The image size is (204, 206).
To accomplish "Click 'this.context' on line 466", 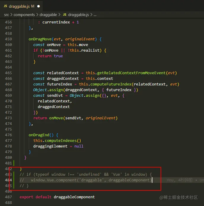I will (x=99, y=79).
